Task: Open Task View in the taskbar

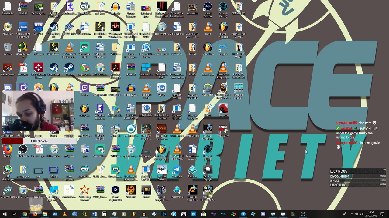Action: click(15, 214)
